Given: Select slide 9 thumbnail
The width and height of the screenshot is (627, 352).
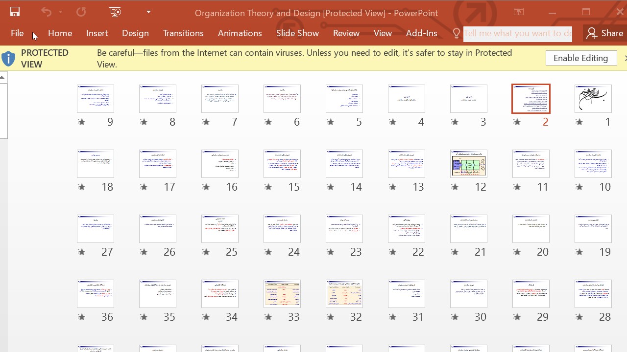Looking at the screenshot, I should pyautogui.click(x=96, y=99).
